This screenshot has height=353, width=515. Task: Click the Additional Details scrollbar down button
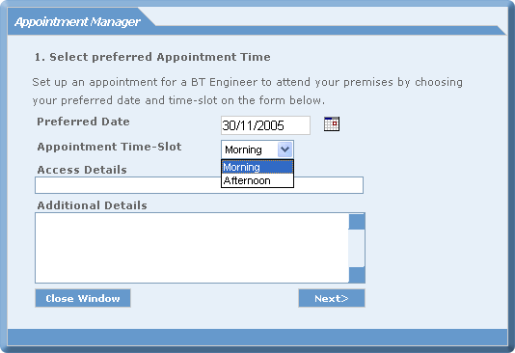click(x=357, y=275)
